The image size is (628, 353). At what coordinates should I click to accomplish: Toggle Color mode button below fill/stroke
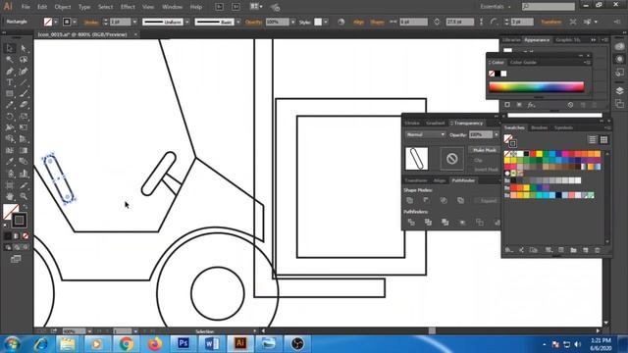click(x=8, y=236)
